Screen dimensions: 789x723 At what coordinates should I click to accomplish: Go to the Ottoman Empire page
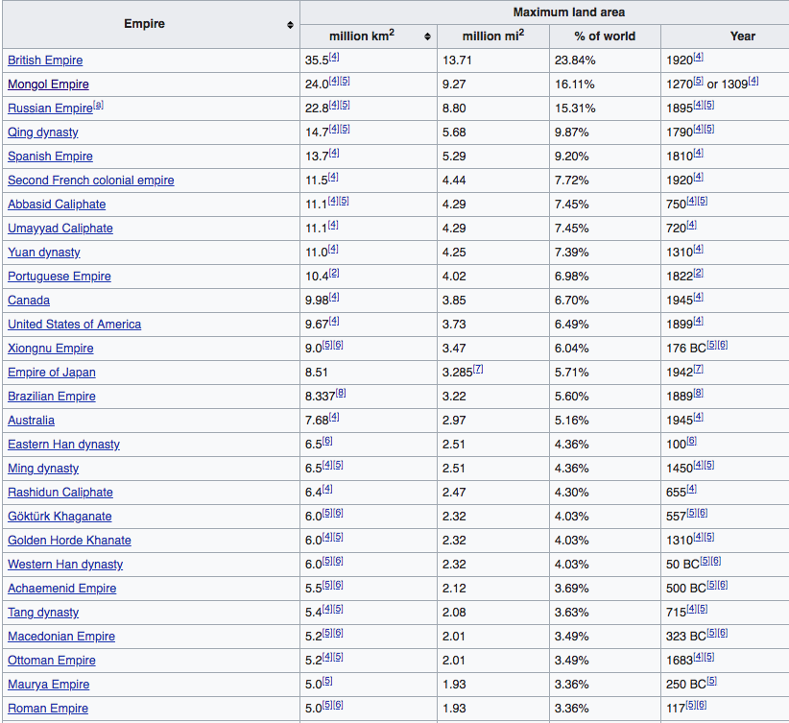pos(52,660)
